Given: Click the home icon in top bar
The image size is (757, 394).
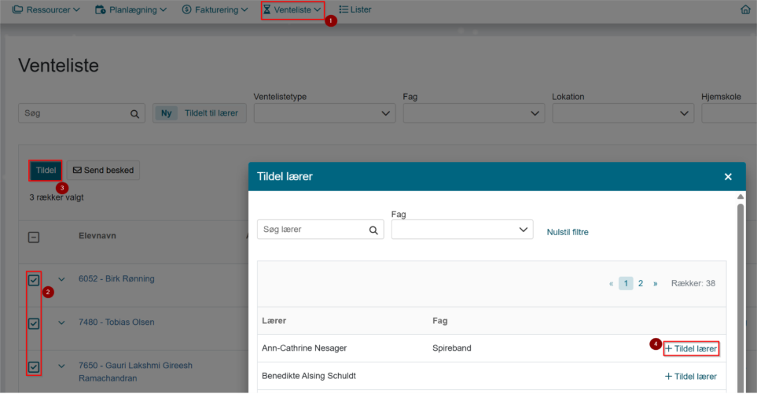Looking at the screenshot, I should [x=745, y=9].
